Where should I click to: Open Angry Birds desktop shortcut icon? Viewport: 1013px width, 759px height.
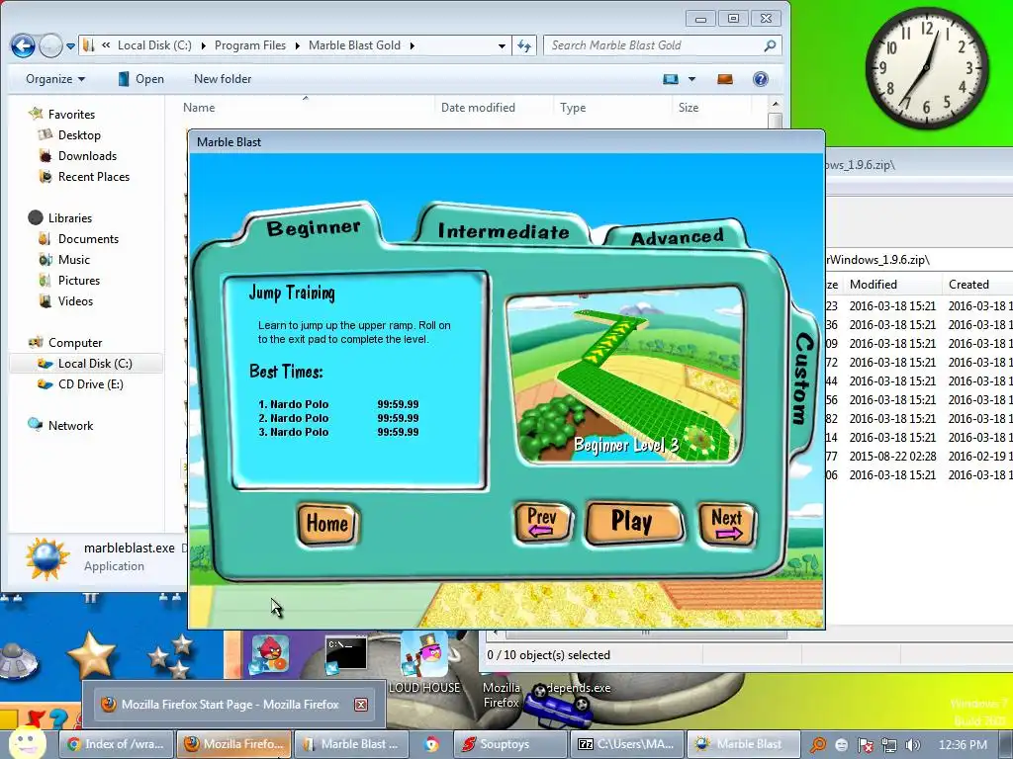[269, 654]
